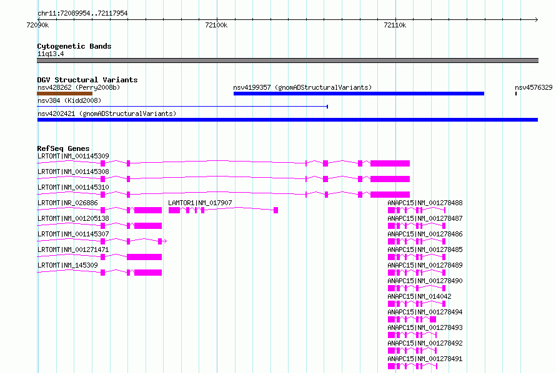Click the nsv4576329 variant marker
This screenshot has width=556, height=373.
coord(516,94)
